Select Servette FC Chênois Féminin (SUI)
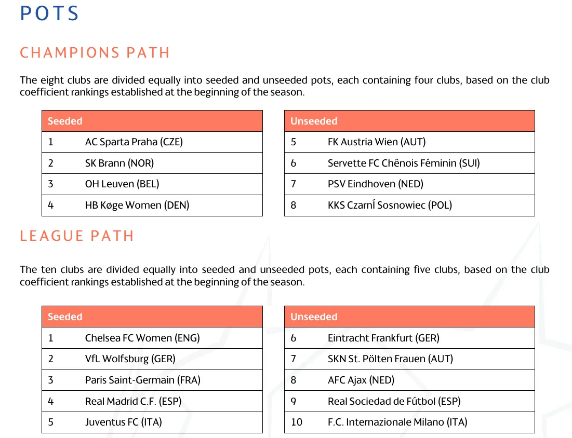This screenshot has width=572, height=438. pyautogui.click(x=409, y=163)
